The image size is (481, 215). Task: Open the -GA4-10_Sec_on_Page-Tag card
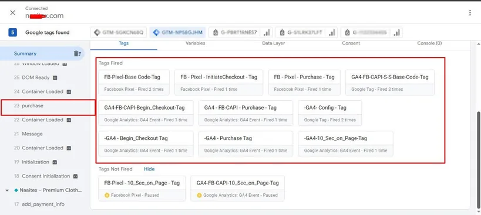[x=346, y=144]
